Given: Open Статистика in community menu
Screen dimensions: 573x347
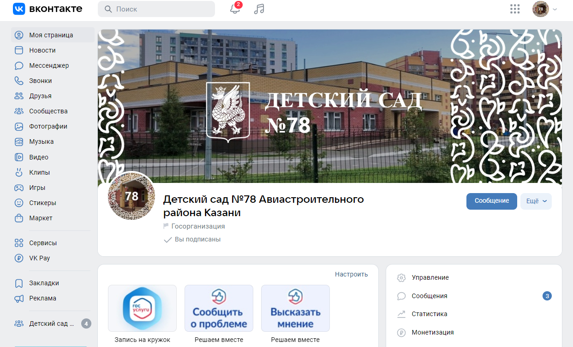Looking at the screenshot, I should (x=429, y=314).
